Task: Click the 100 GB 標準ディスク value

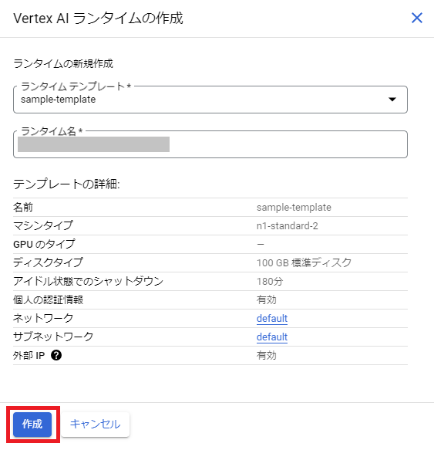Action: pyautogui.click(x=304, y=262)
